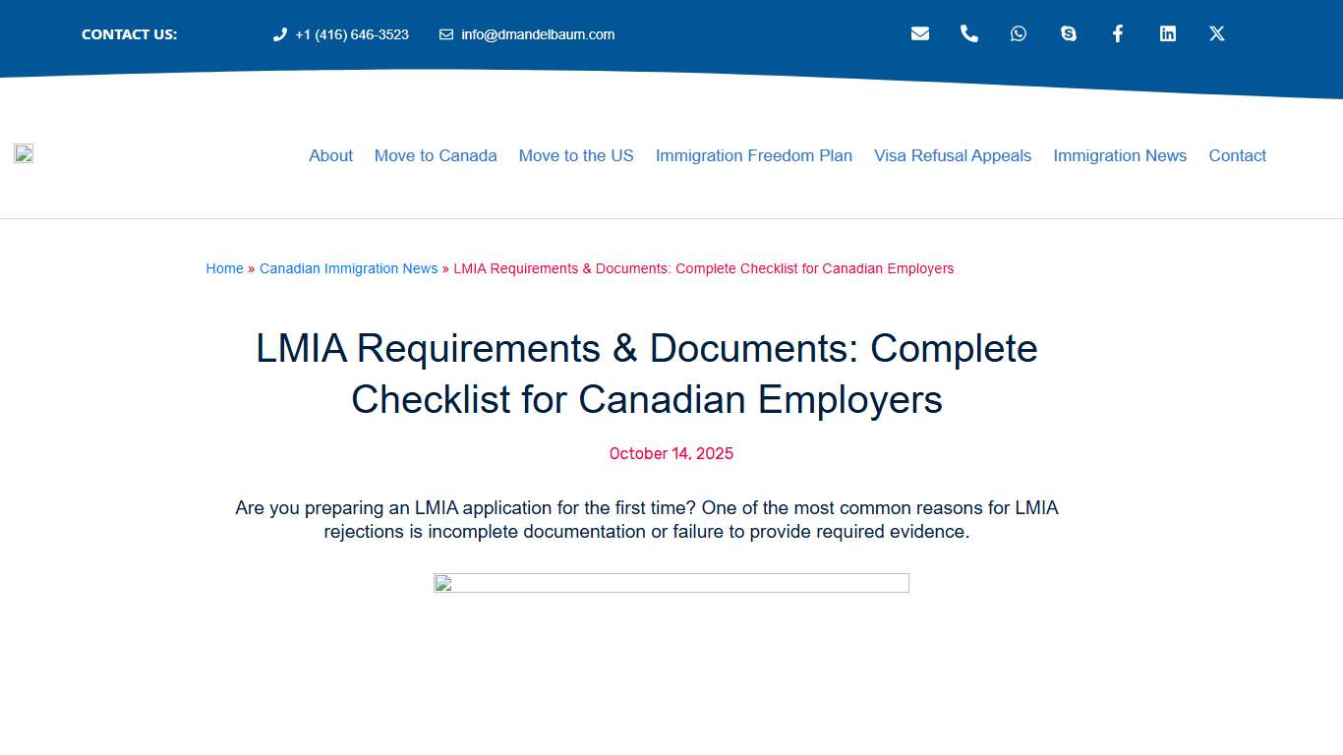Open the envelope icon in the top bar
This screenshot has width=1343, height=755.
click(x=920, y=32)
